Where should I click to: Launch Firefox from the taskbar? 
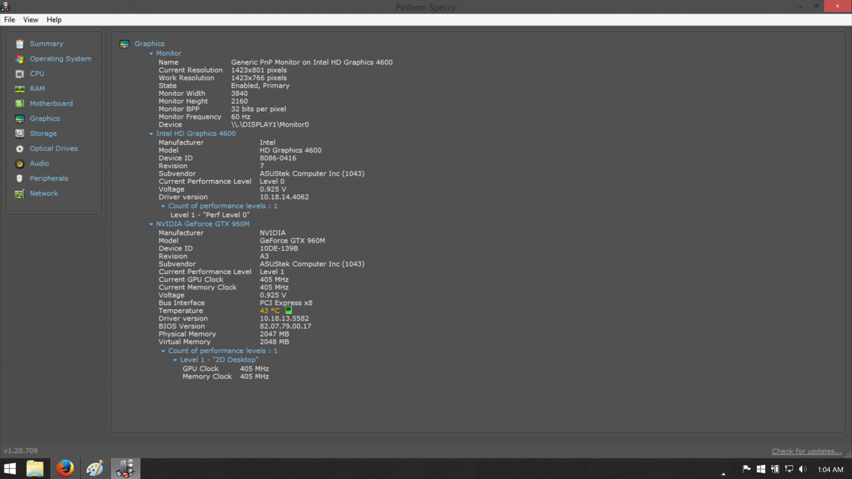65,469
